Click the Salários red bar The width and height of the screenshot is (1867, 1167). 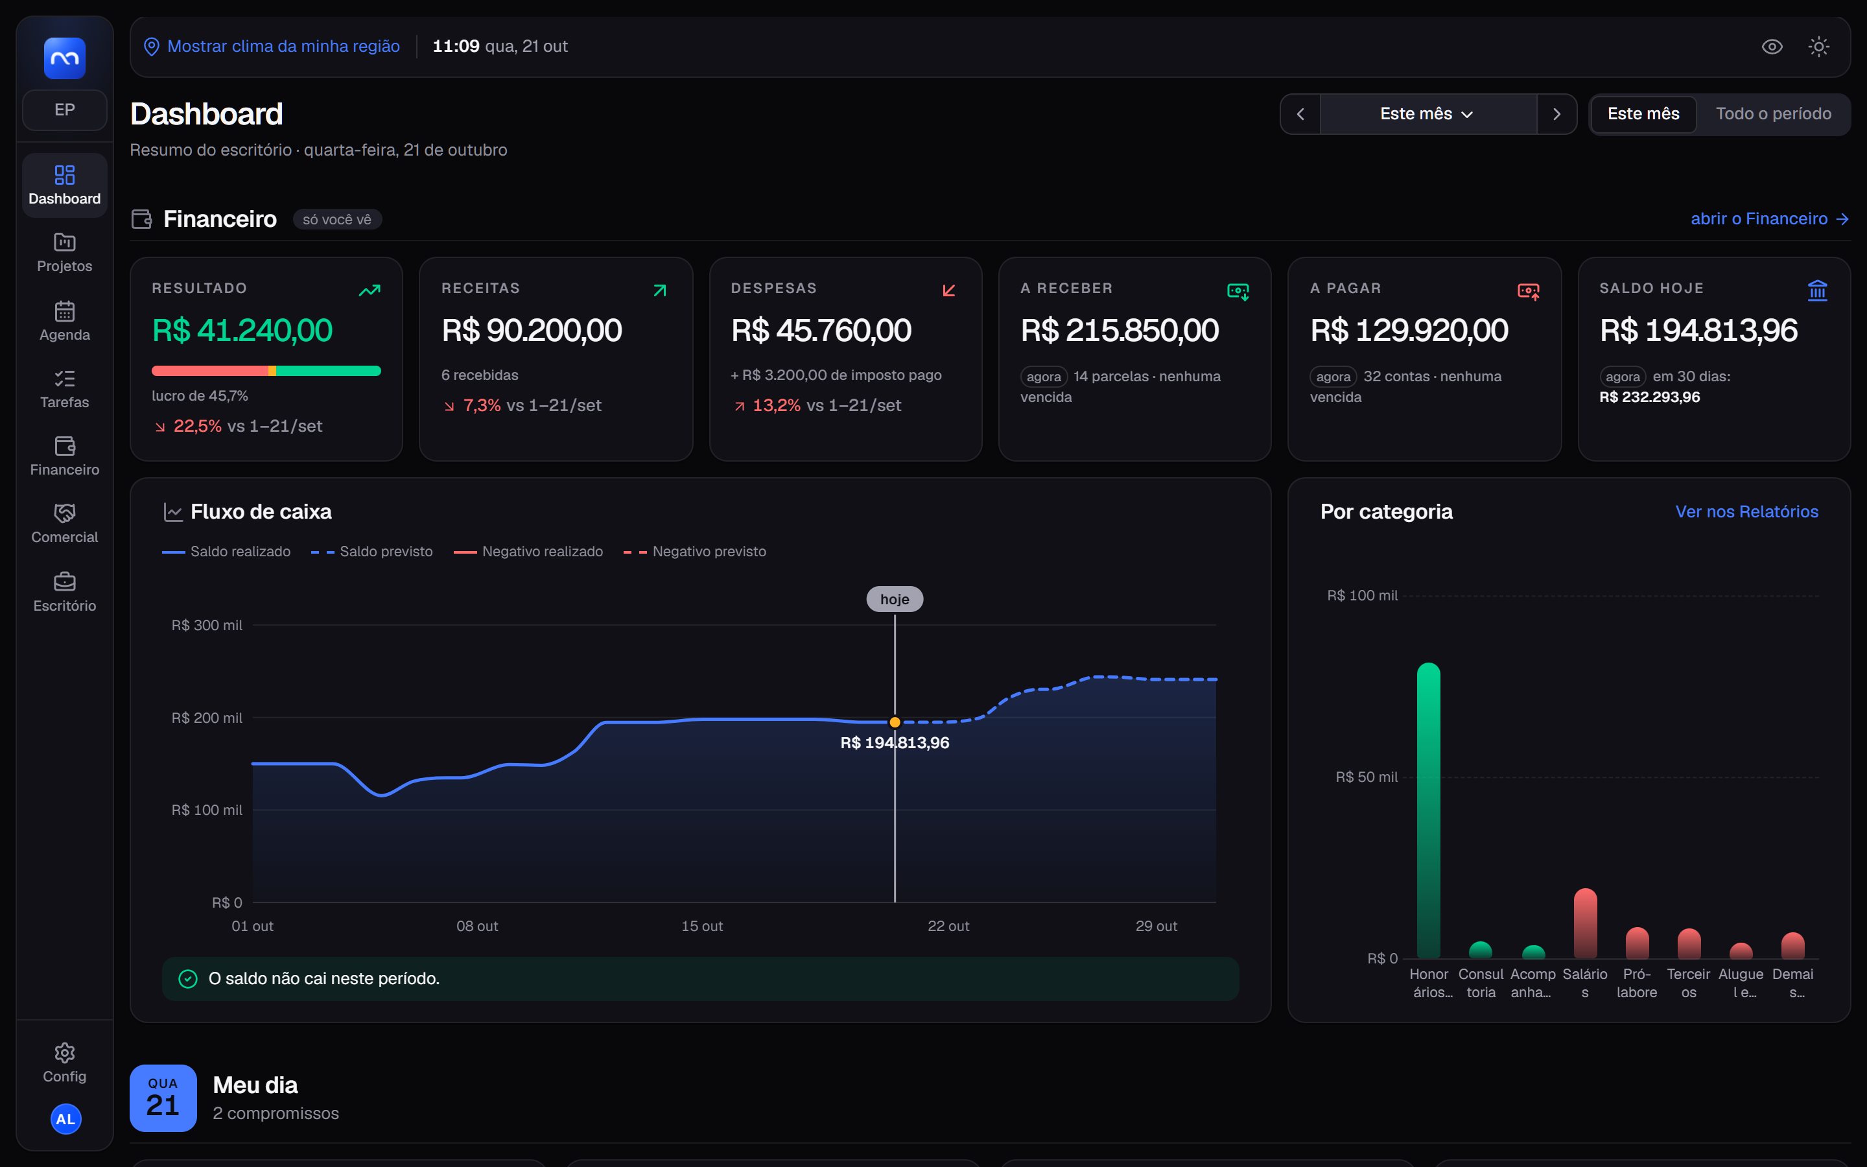click(1584, 923)
